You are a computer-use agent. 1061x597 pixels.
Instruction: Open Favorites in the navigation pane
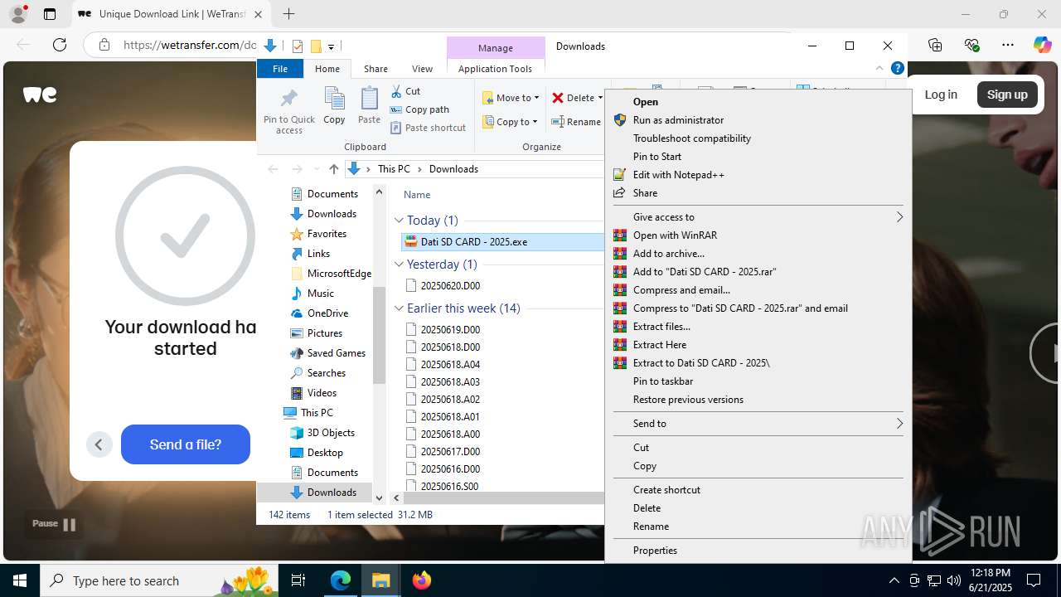pyautogui.click(x=327, y=234)
